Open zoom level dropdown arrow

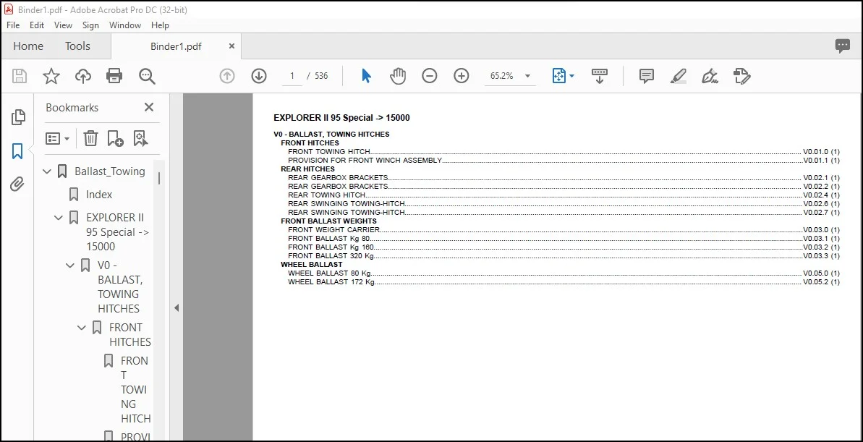(x=527, y=76)
